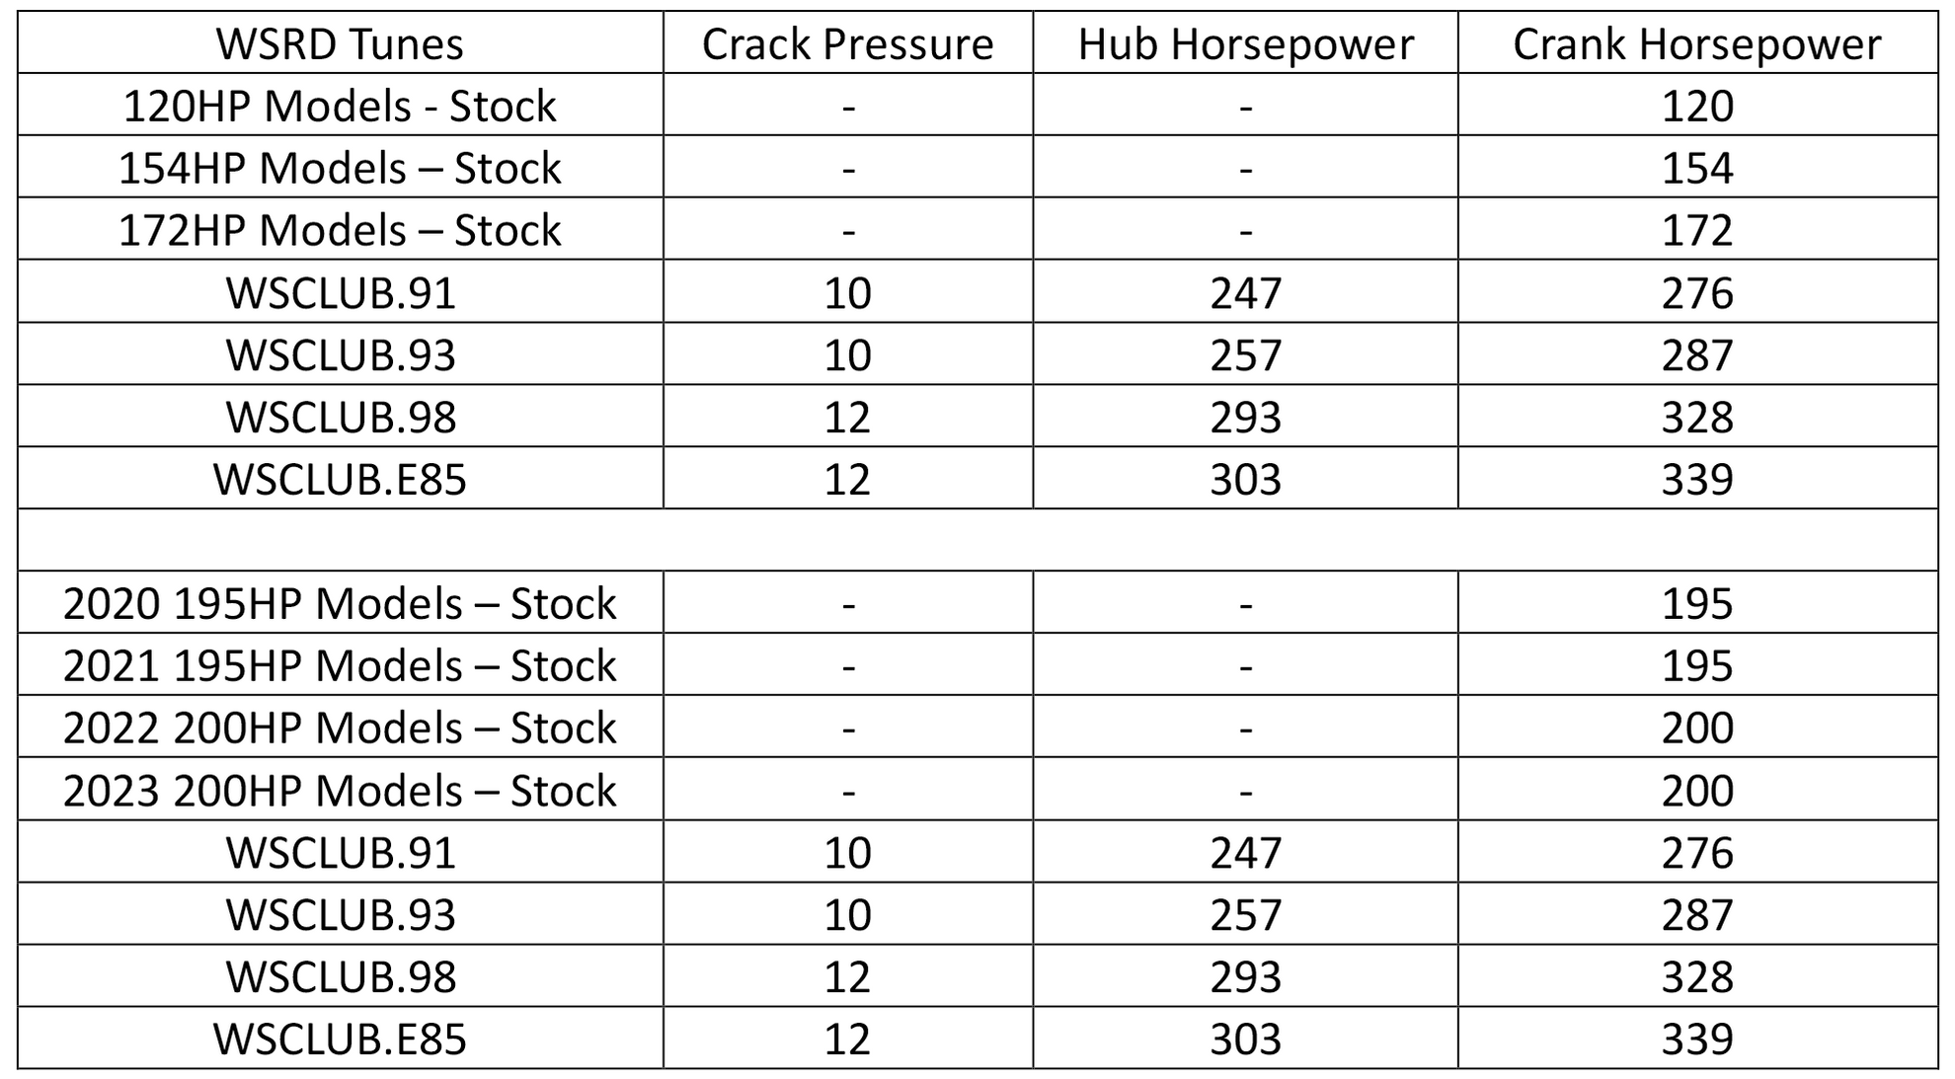
Task: Select crank horsepower 195 for 2020 models
Action: coord(1696,604)
